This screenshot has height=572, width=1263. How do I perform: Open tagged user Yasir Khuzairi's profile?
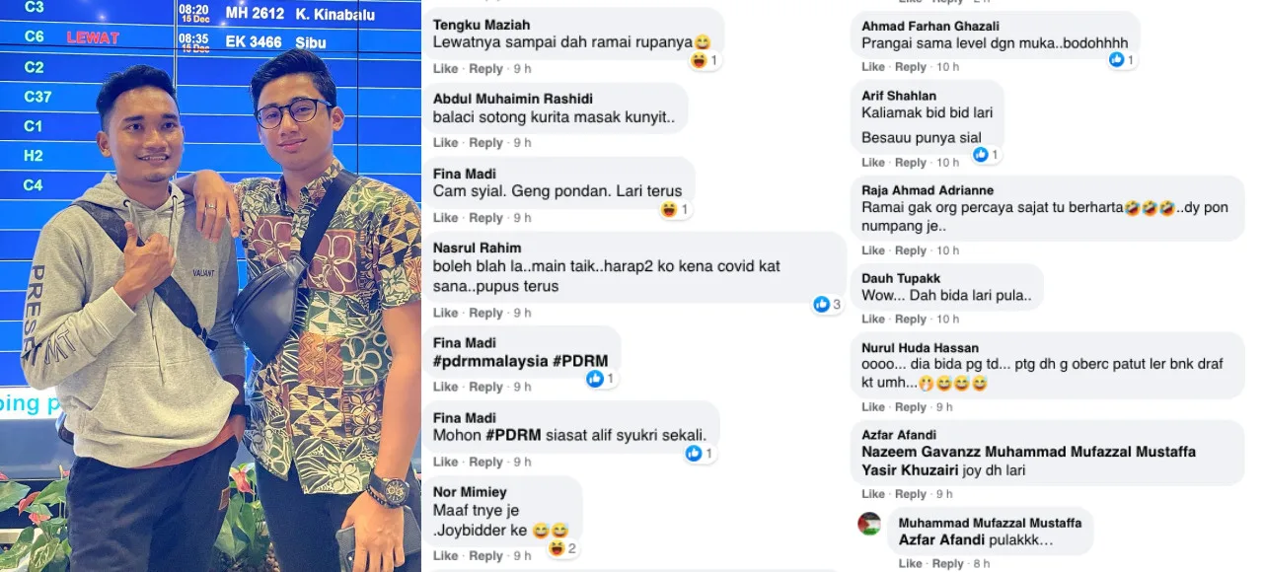click(x=914, y=470)
